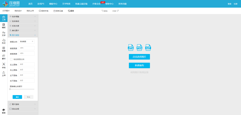Open 文字特效 in the top navigation
Image resolution: width=241 pixels, height=115 pixels.
point(66,4)
